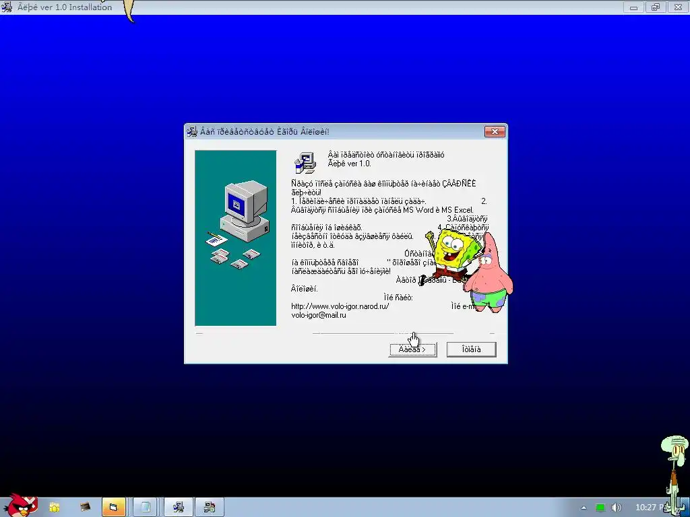
Task: Open the volume speaker tray icon
Action: click(x=616, y=508)
